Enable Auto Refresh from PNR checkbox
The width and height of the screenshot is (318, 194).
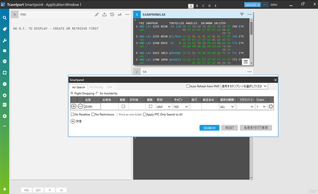(x=188, y=86)
